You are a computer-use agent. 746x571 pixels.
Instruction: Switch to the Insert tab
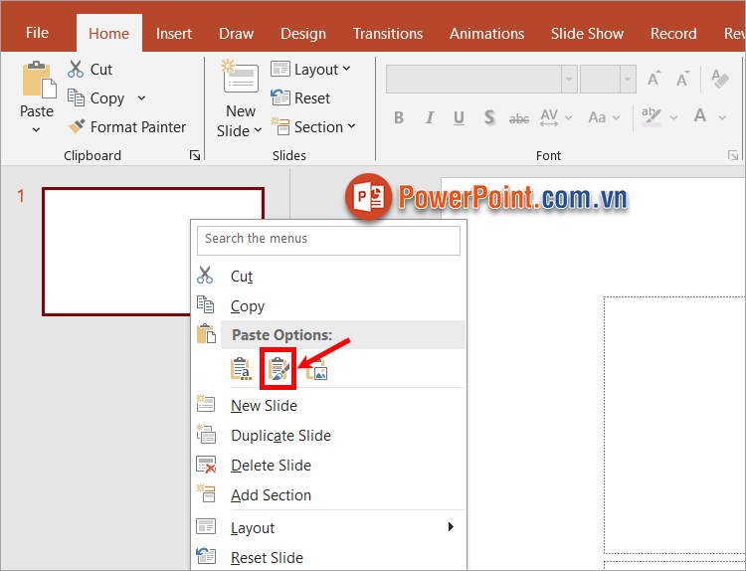[x=174, y=33]
